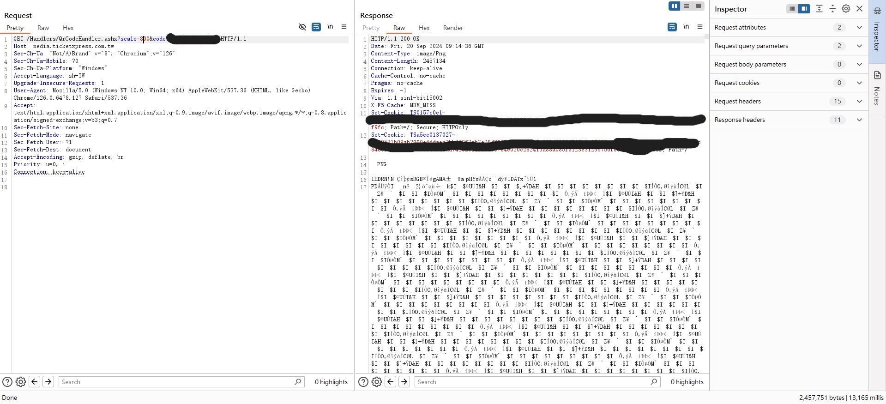Click the Host header line in Request
Image resolution: width=886 pixels, height=404 pixels.
(64, 46)
